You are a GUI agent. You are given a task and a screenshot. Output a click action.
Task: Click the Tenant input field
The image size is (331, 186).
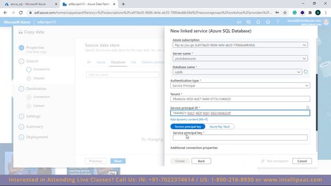tap(240, 99)
